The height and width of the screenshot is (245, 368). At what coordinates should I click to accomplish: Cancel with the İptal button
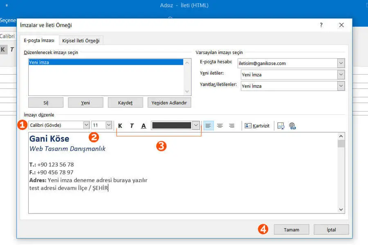pos(331,229)
